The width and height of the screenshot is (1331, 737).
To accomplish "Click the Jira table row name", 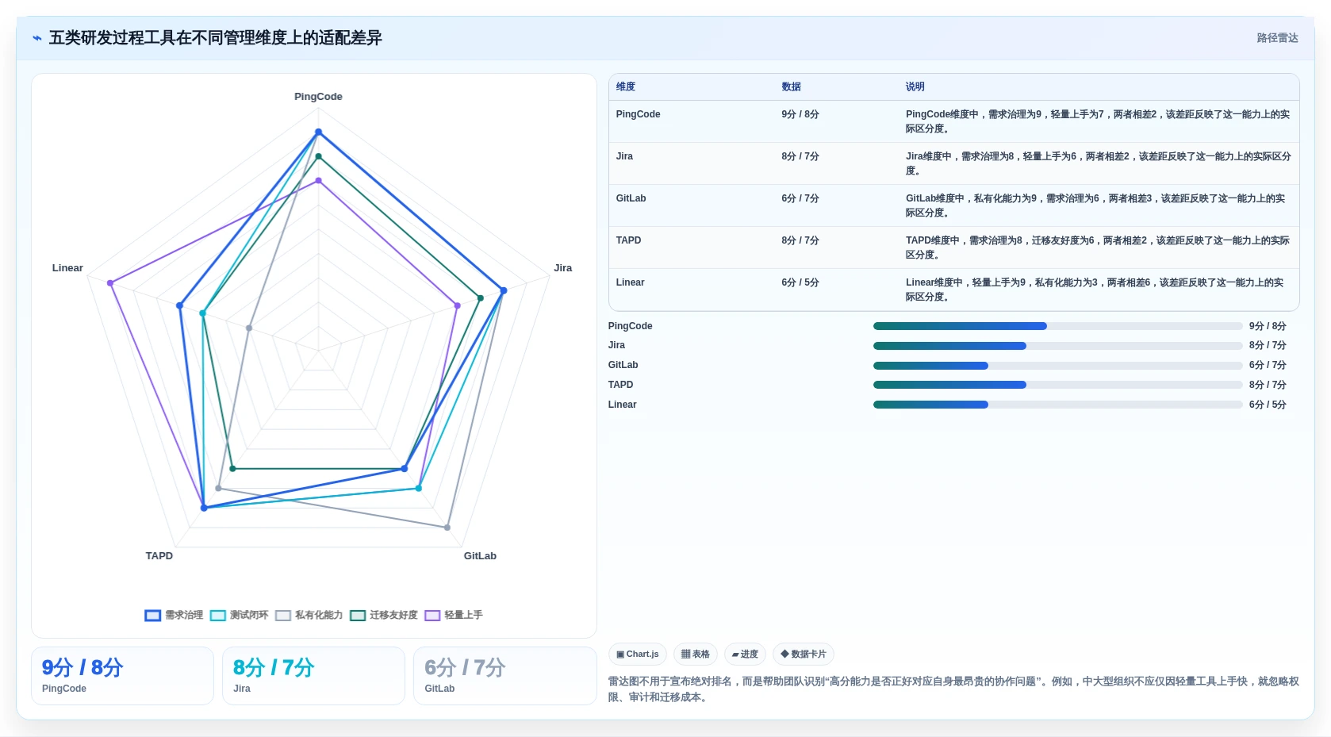I will point(624,156).
